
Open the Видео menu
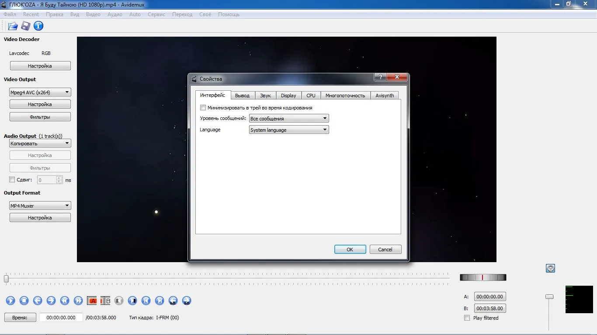[x=94, y=14]
